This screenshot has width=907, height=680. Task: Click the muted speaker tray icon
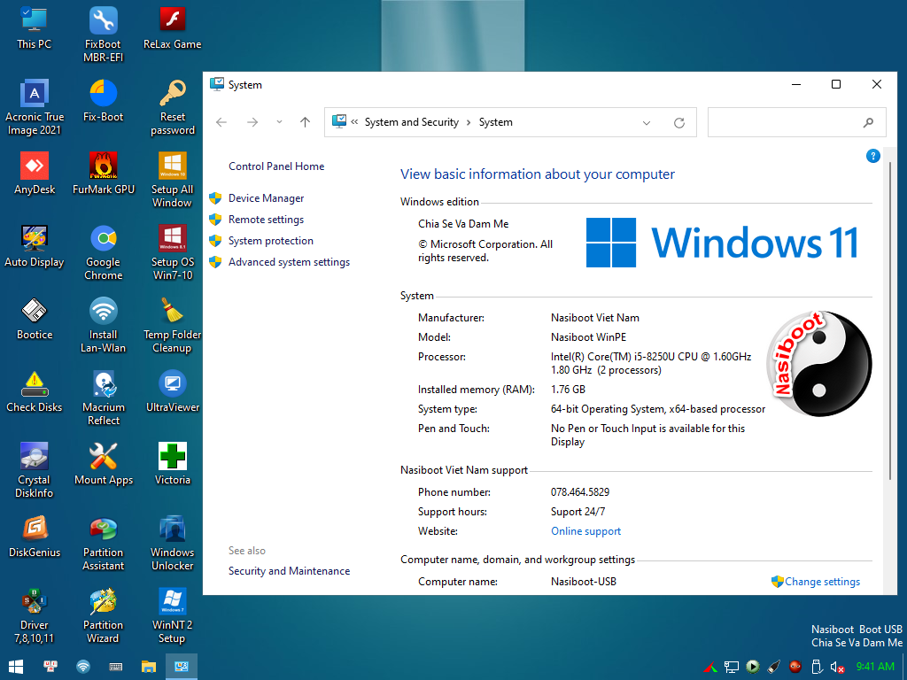click(838, 666)
